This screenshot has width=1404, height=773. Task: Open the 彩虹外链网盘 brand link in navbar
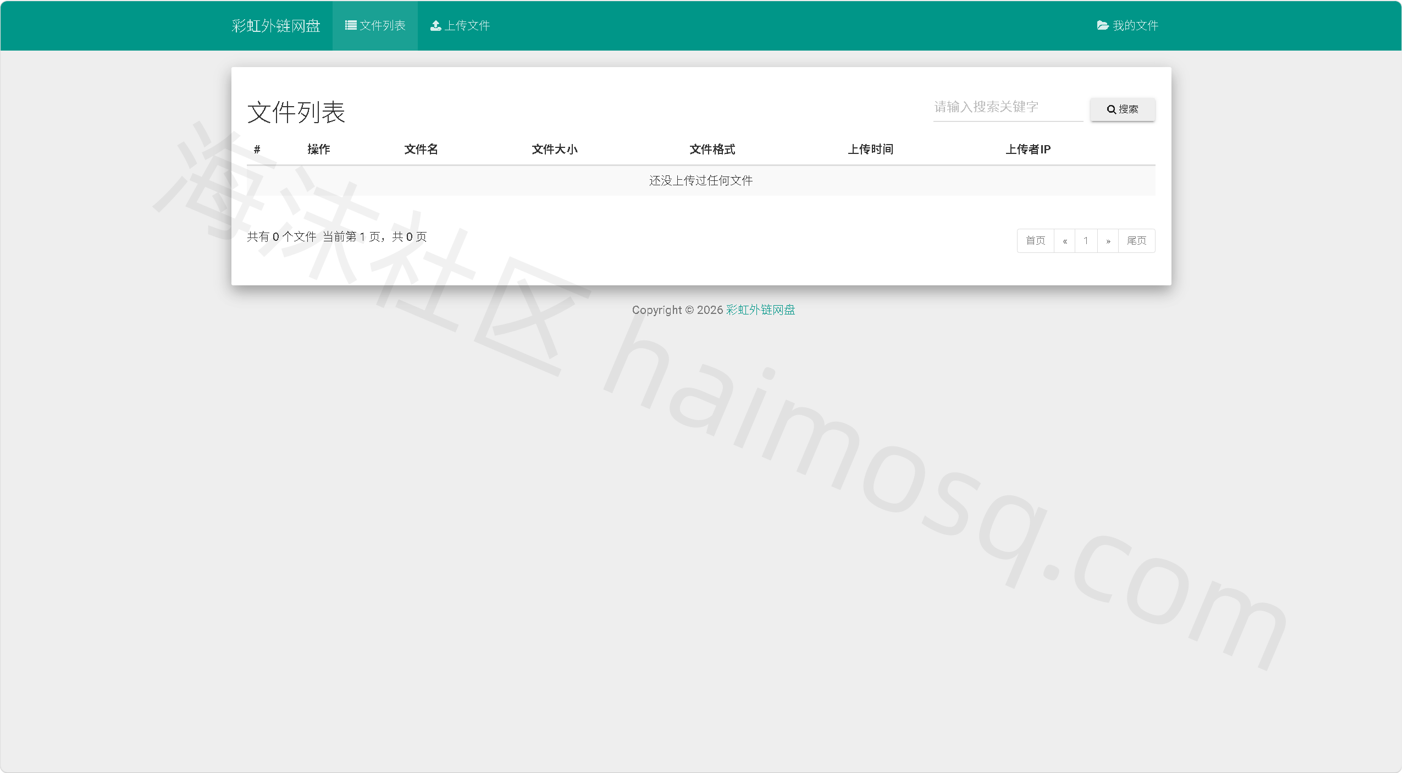(276, 26)
